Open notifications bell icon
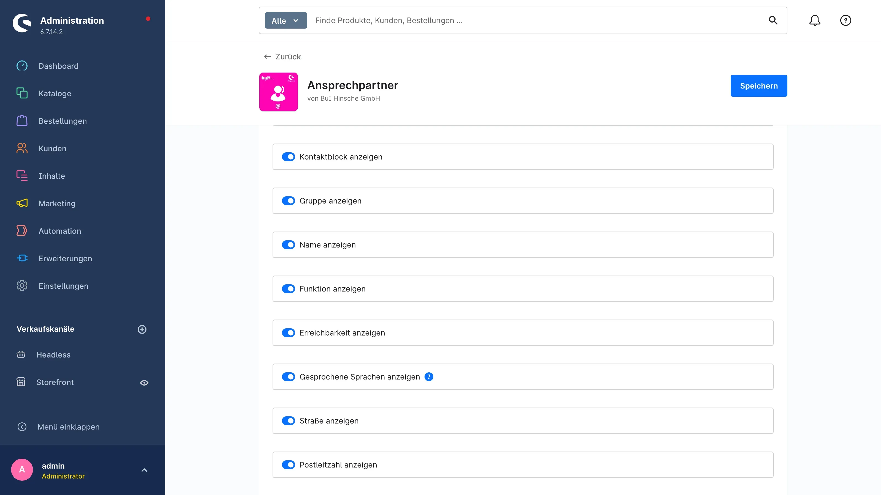This screenshot has width=881, height=495. click(x=815, y=21)
